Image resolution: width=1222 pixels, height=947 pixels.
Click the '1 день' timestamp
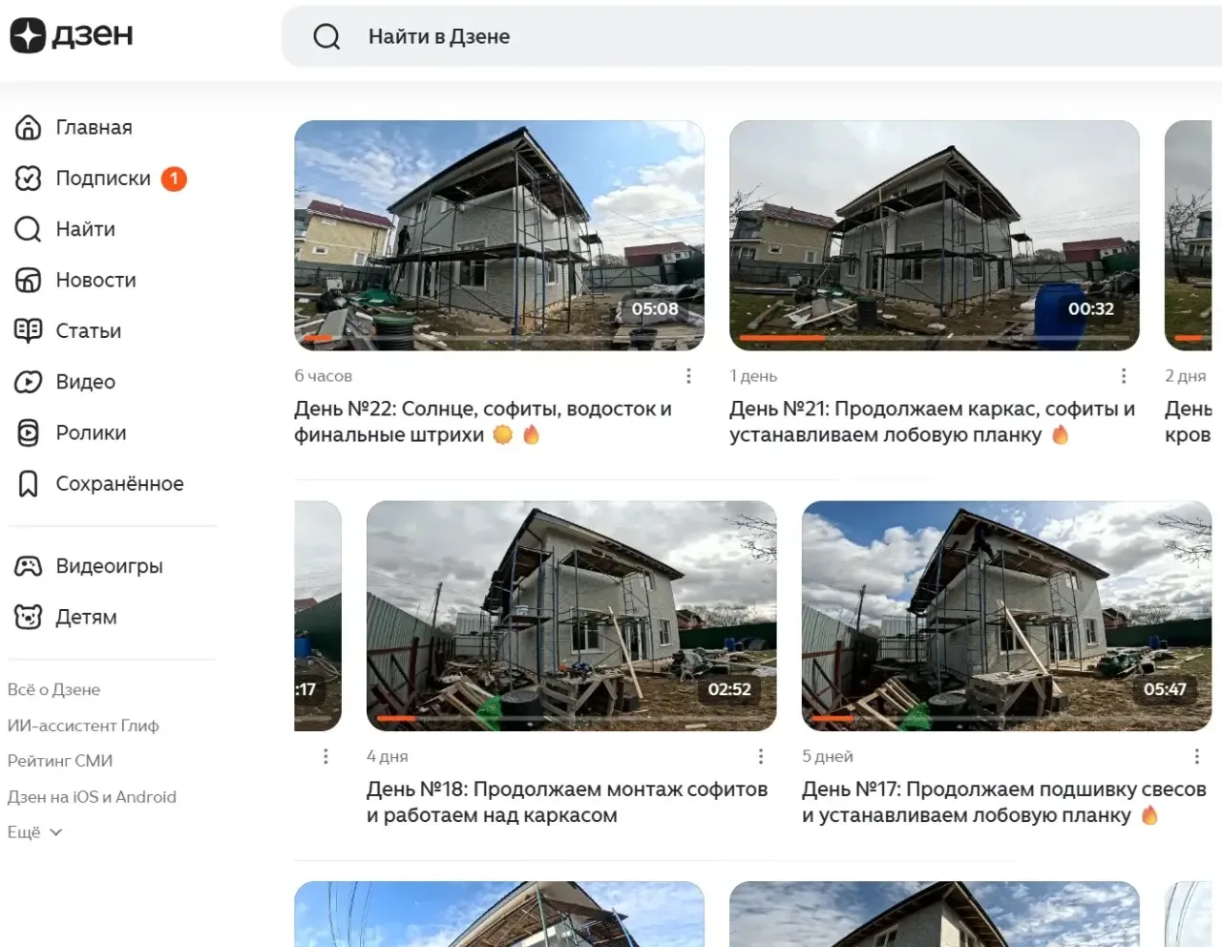click(753, 376)
